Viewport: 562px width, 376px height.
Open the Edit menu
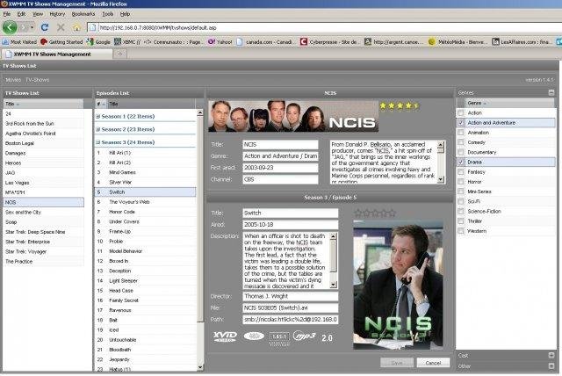(21, 14)
